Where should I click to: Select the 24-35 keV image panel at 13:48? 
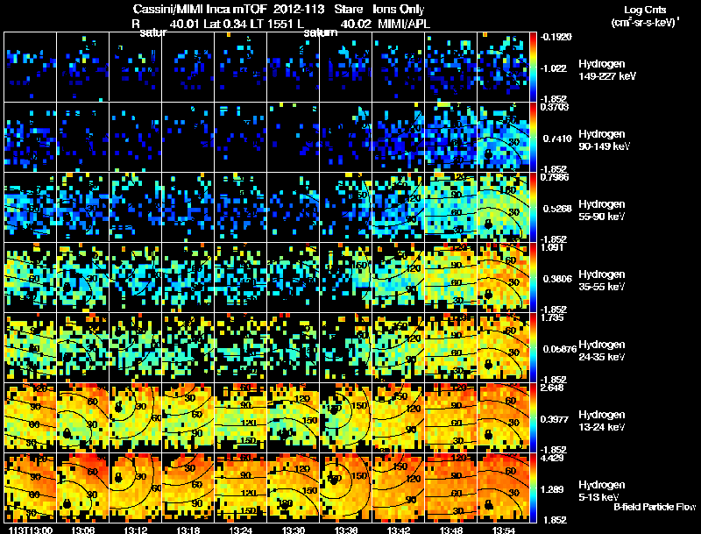[x=450, y=347]
